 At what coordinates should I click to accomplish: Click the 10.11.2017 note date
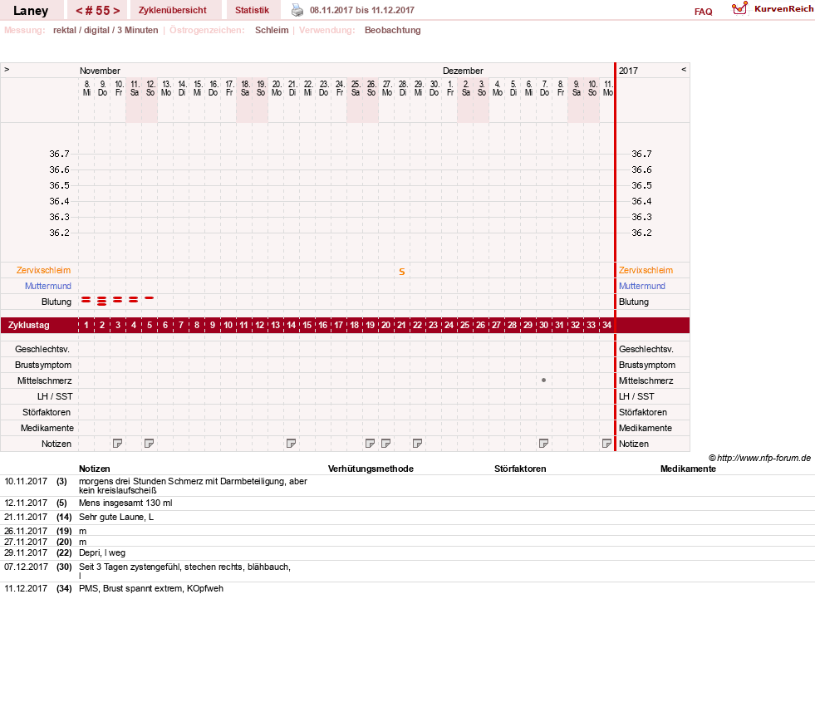[x=26, y=481]
